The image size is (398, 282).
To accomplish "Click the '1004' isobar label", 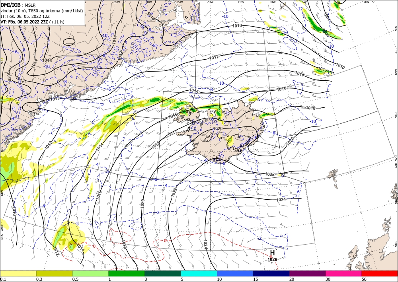I will click(x=327, y=16).
